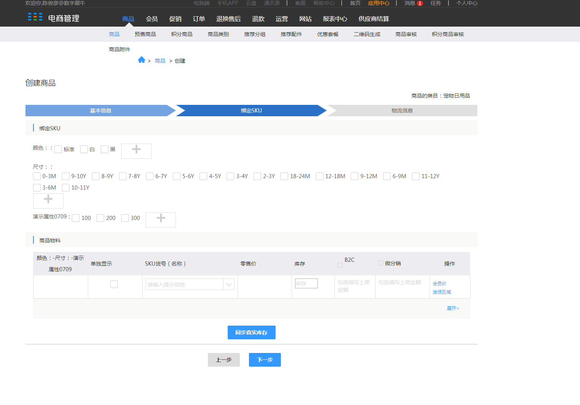Open the 运营 main menu
The height and width of the screenshot is (405, 580).
282,19
